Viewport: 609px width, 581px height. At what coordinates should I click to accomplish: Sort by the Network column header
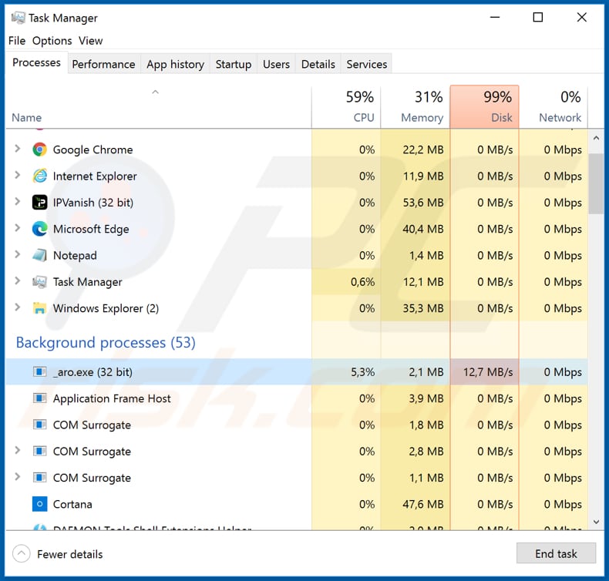[553, 107]
